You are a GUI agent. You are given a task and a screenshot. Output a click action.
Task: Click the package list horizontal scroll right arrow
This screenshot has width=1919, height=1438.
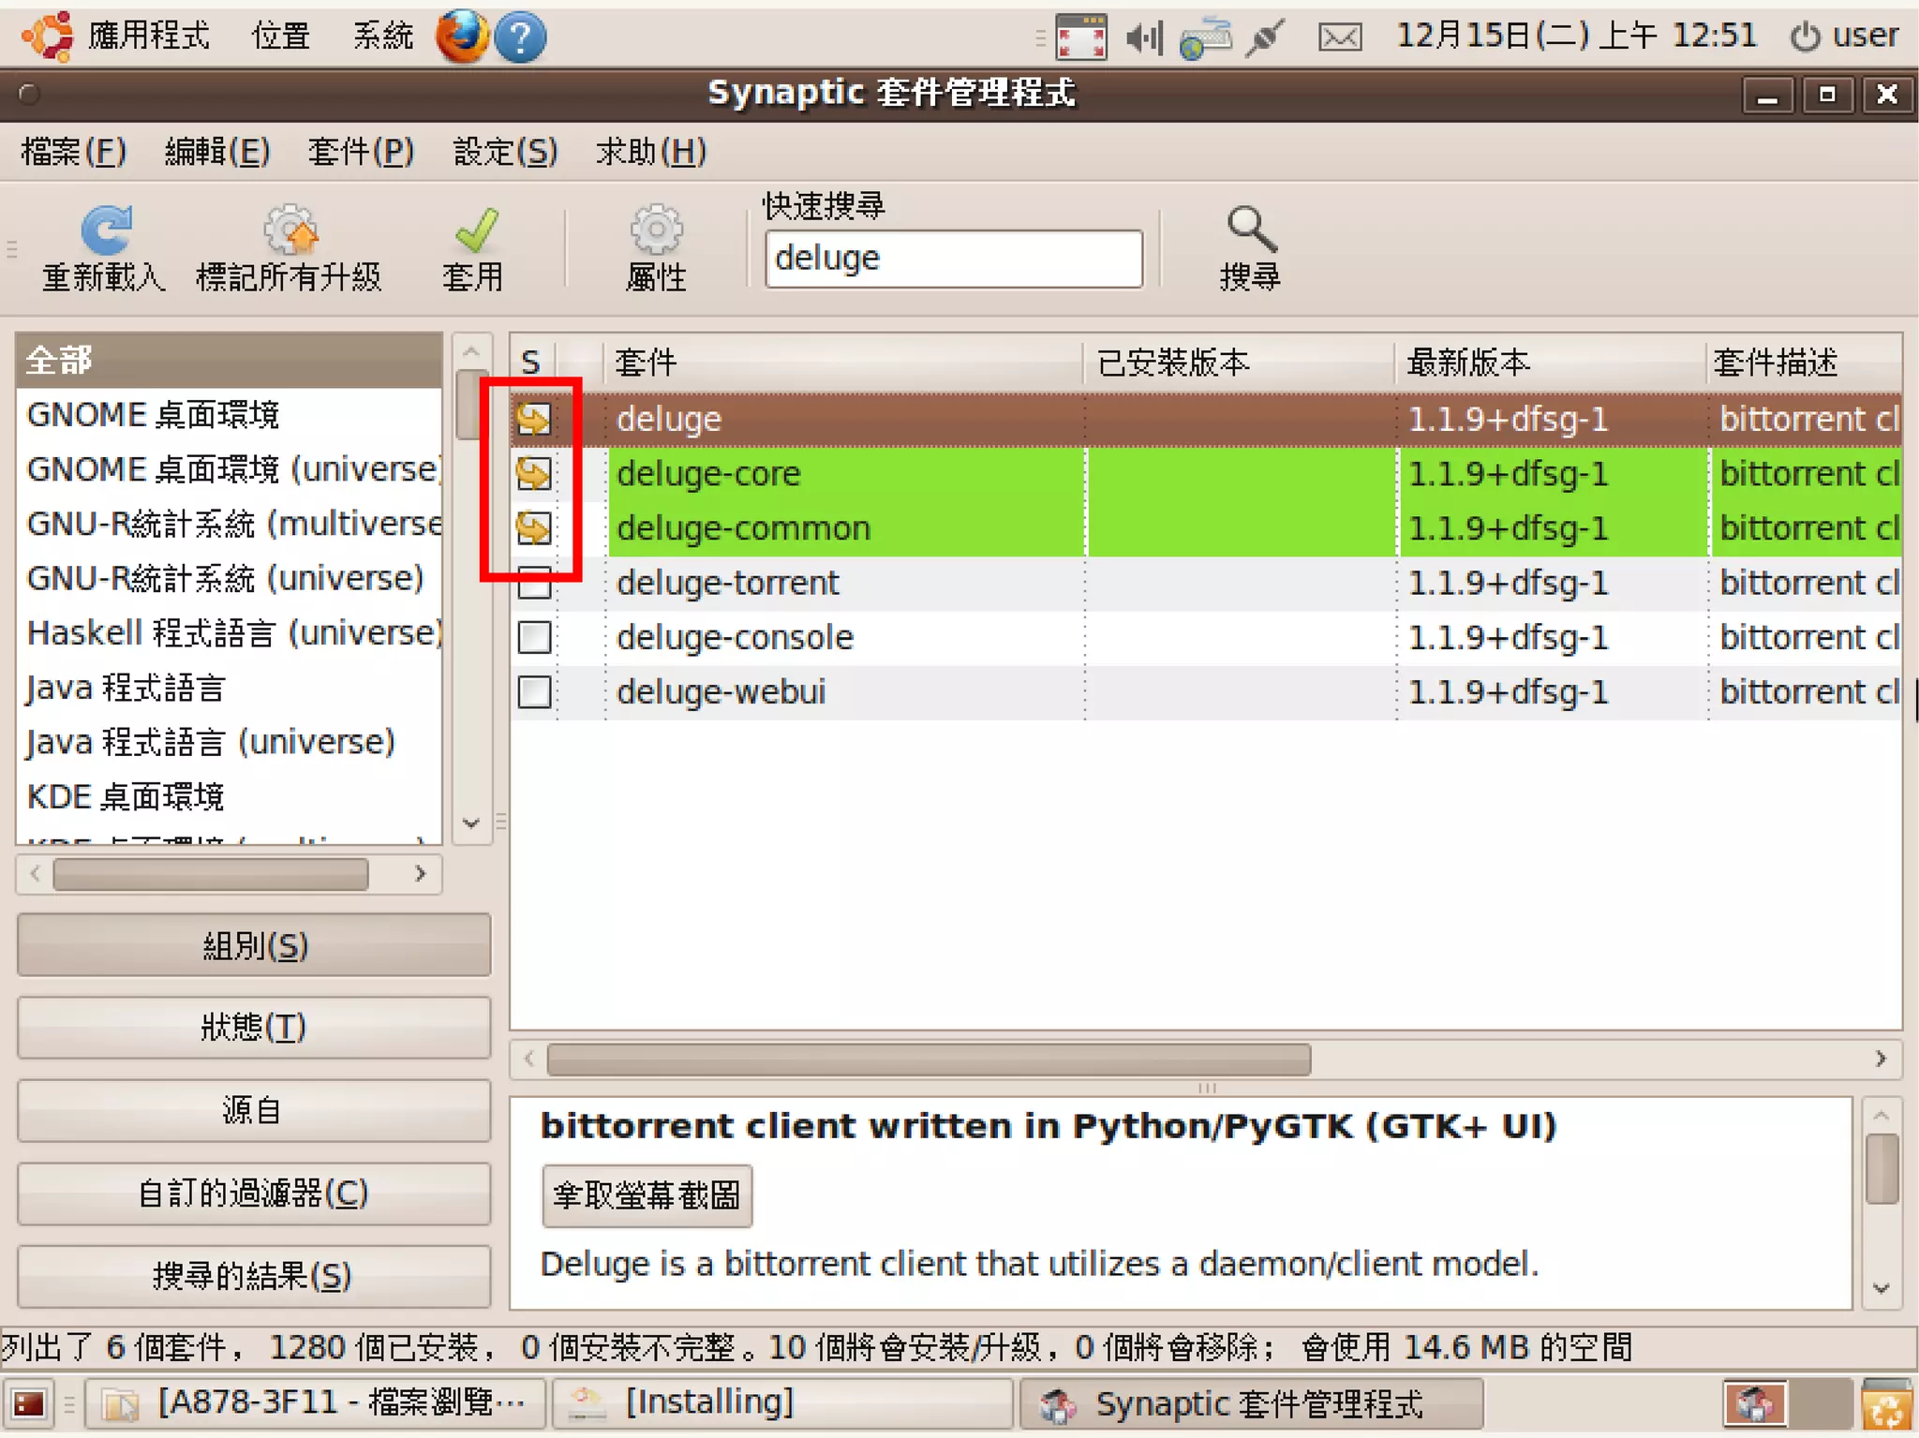coord(1881,1059)
